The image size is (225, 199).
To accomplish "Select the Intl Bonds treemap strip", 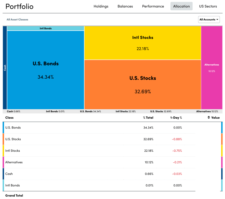I will [46, 28].
